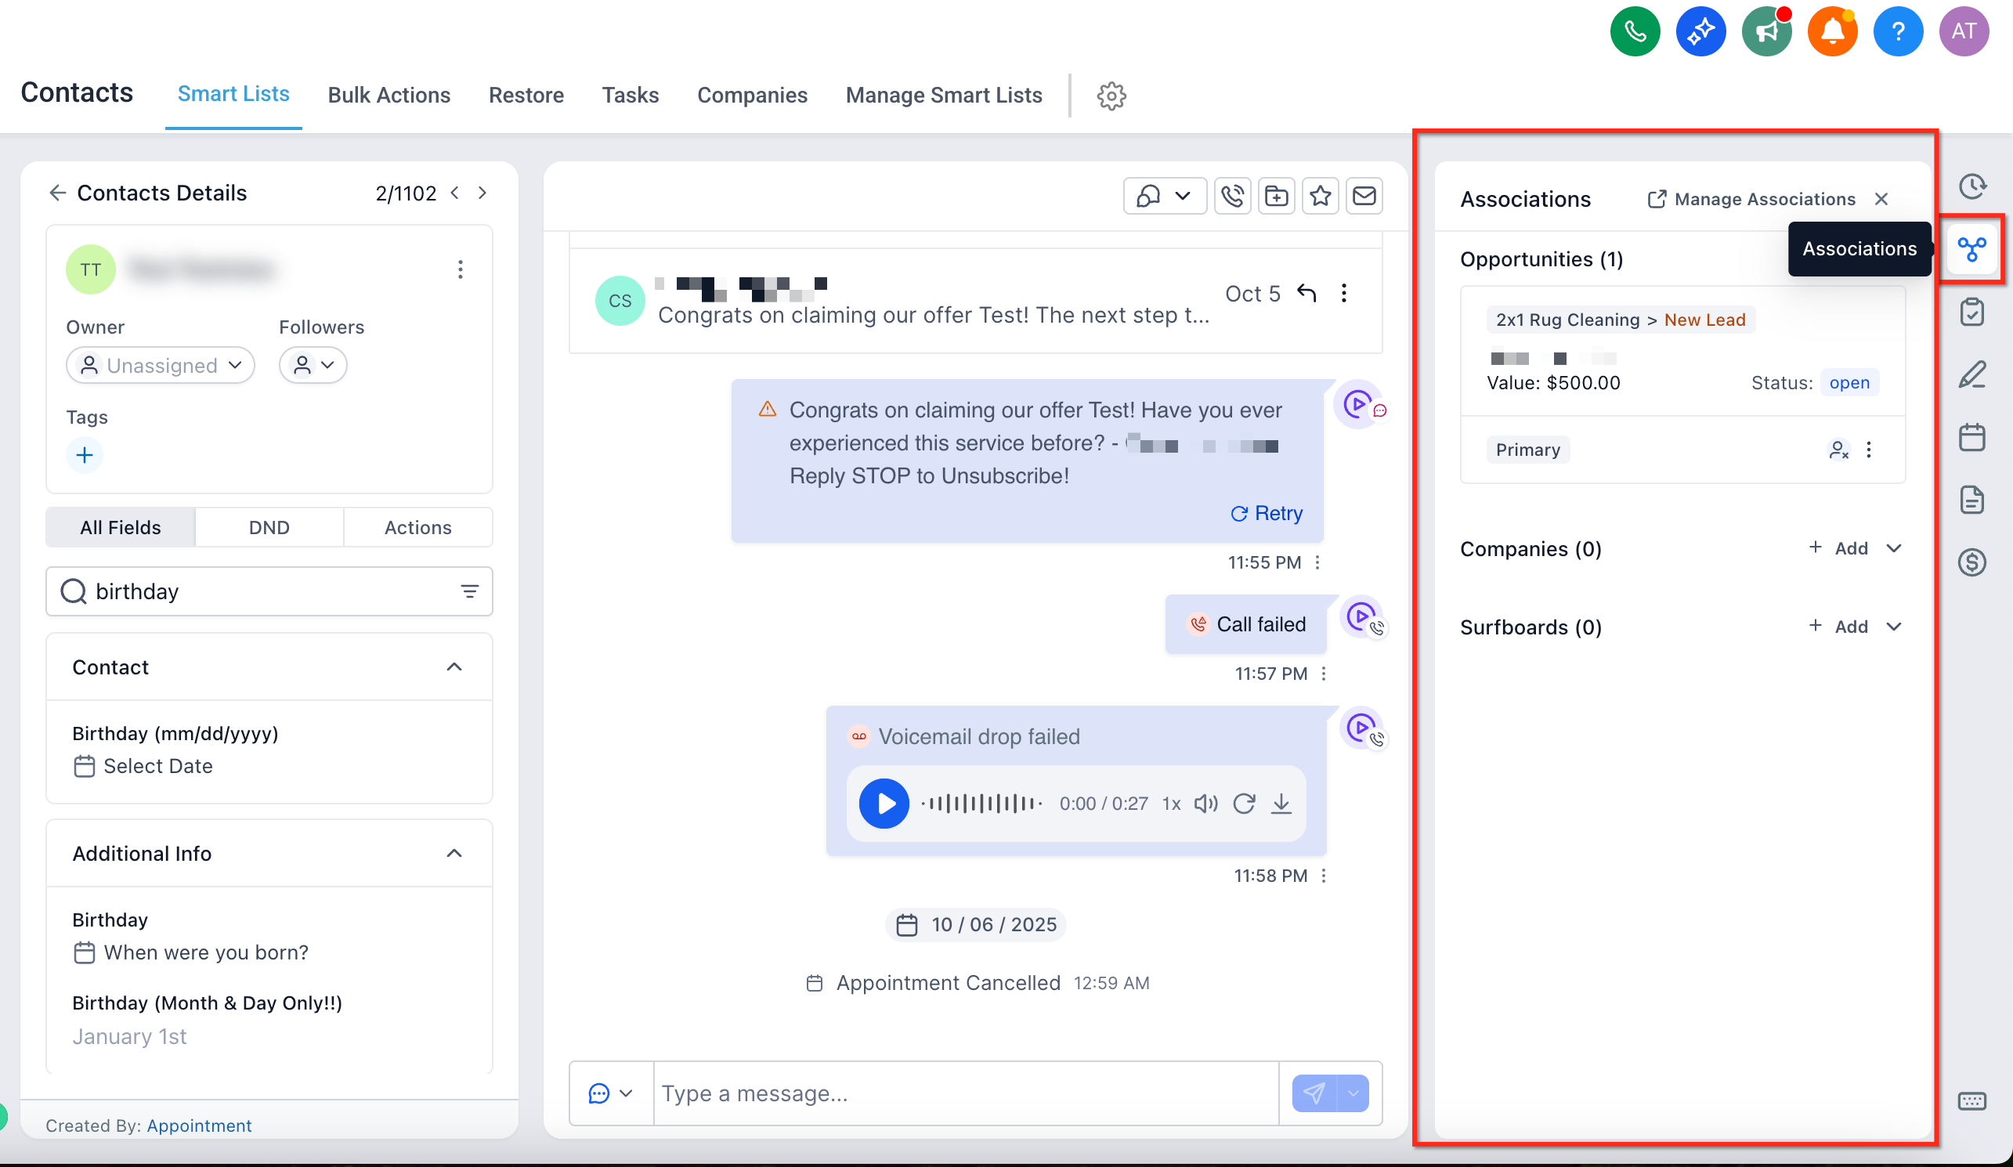Play the voicemail drop audio
This screenshot has width=2013, height=1167.
(x=884, y=804)
